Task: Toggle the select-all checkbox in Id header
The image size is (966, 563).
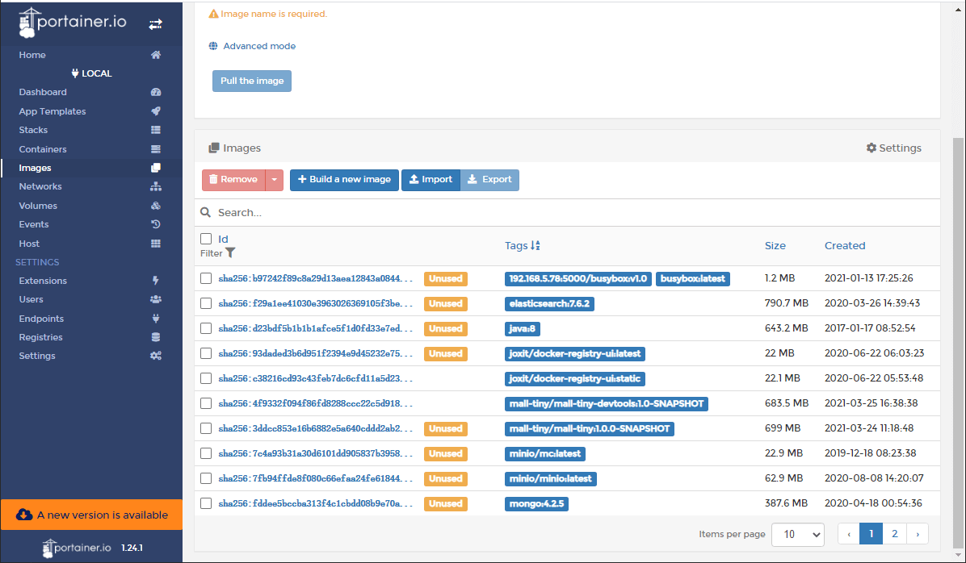Action: coord(206,239)
